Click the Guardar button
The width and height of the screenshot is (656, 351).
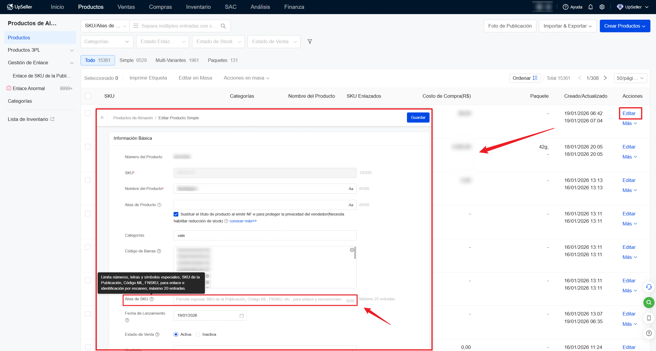click(418, 117)
